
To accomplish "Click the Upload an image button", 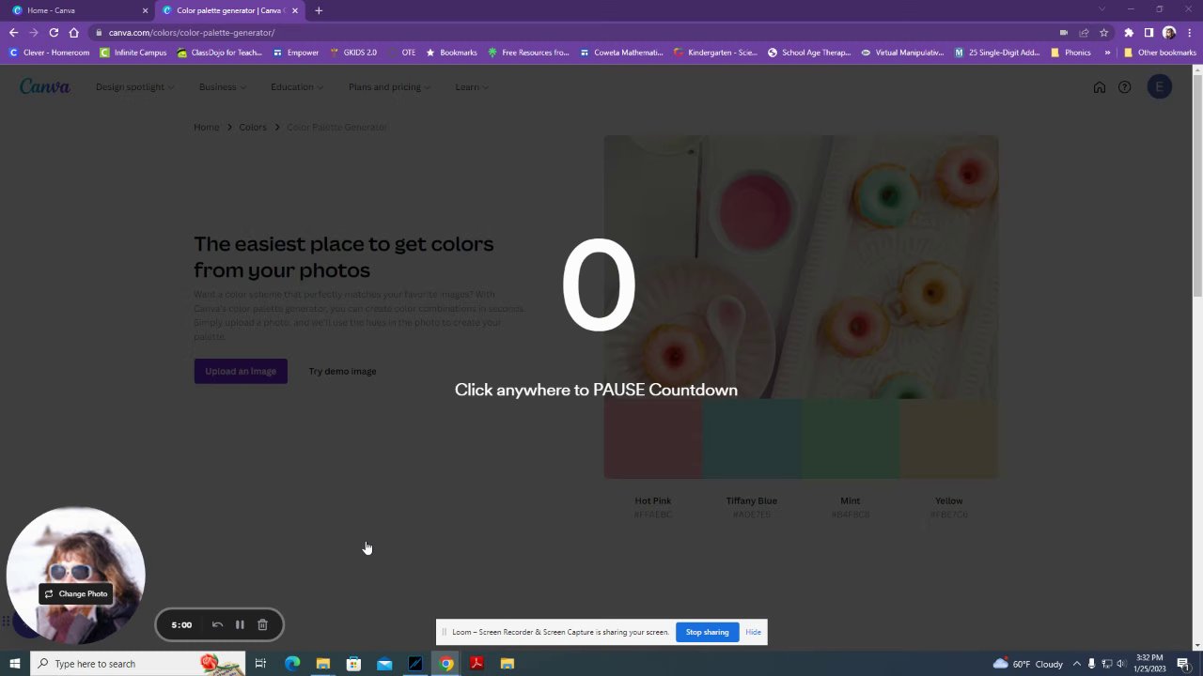I will point(241,371).
